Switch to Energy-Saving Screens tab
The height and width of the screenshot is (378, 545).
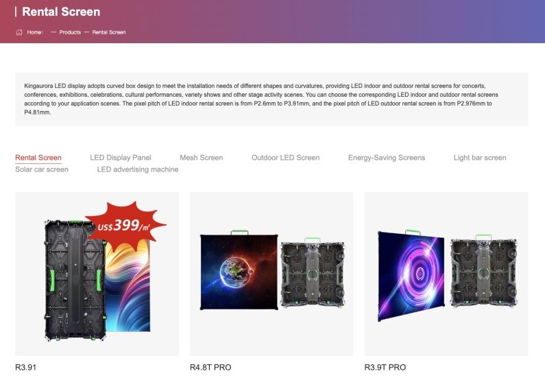pyautogui.click(x=387, y=158)
